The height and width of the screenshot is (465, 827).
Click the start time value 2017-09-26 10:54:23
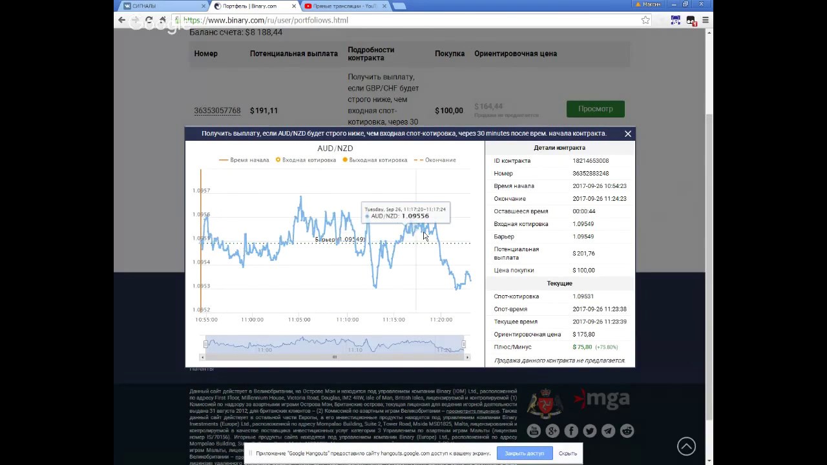(600, 186)
